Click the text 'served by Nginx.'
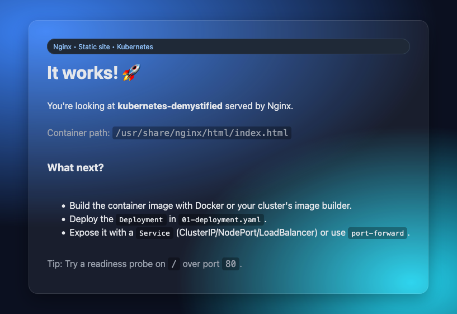Image resolution: width=457 pixels, height=314 pixels. [x=259, y=106]
